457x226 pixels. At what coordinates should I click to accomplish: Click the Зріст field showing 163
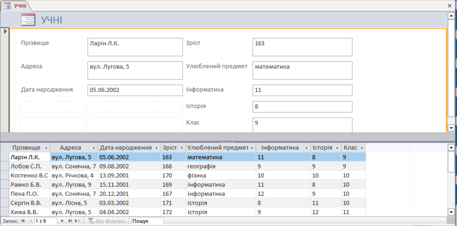[302, 47]
